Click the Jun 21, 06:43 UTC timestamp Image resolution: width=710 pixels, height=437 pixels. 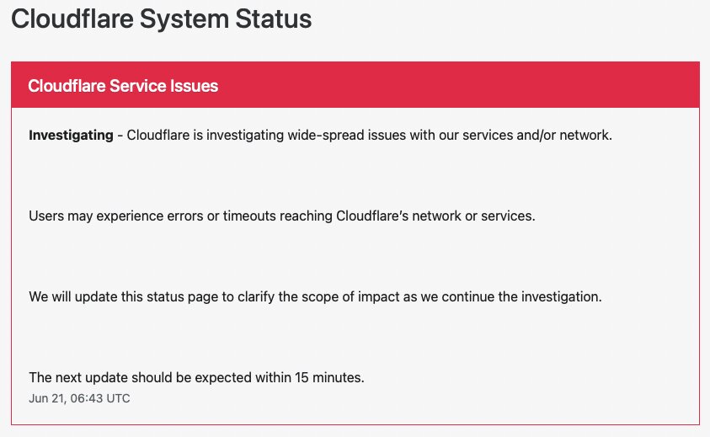[x=79, y=398]
